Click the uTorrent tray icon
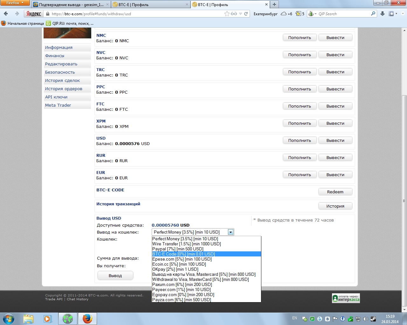Screen dimensions: 407x325 (x=312, y=319)
